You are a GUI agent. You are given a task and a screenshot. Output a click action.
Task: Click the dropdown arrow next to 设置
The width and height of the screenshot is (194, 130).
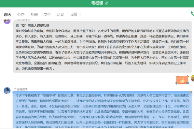pos(80,15)
